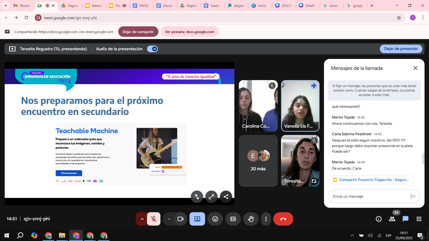Click the Dejar de presentar button
The width and height of the screenshot is (429, 241).
coord(401,49)
